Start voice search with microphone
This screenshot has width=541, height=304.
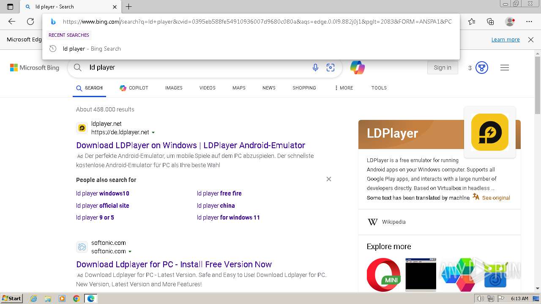[x=315, y=68]
